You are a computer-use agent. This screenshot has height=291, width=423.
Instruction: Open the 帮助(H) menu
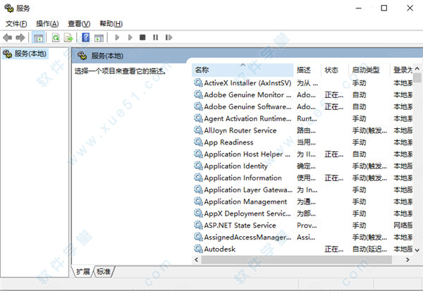(x=111, y=24)
